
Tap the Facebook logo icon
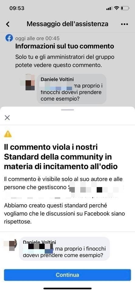click(9, 38)
